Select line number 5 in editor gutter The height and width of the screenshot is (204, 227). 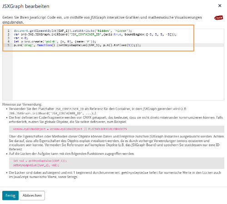point(8,45)
